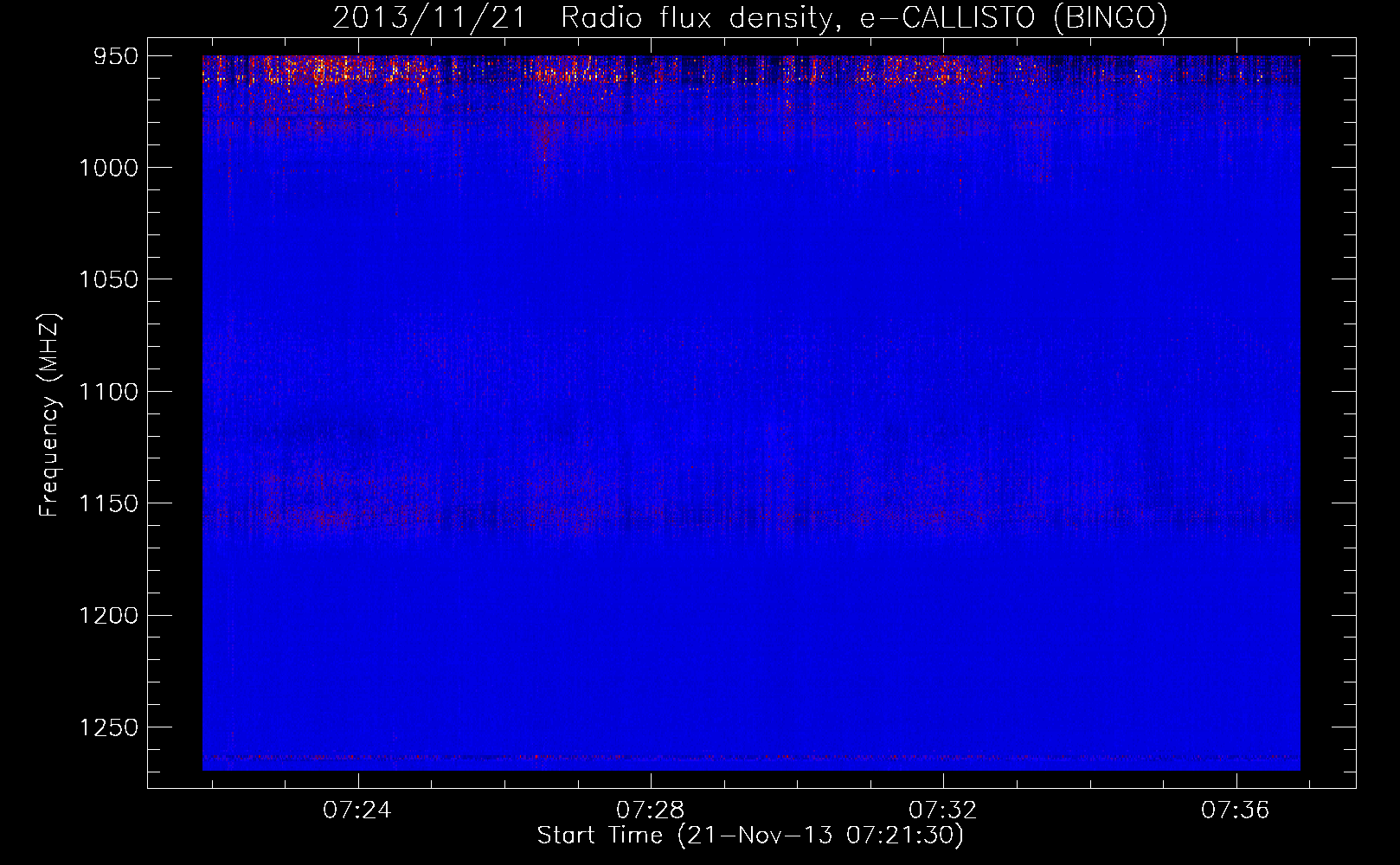Click the 'Start Time (21-Nov-13 07:21:30)' label

click(x=750, y=836)
